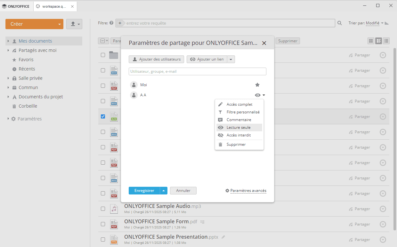Open the filter help question mark icon
397x247 pixels.
[111, 23]
